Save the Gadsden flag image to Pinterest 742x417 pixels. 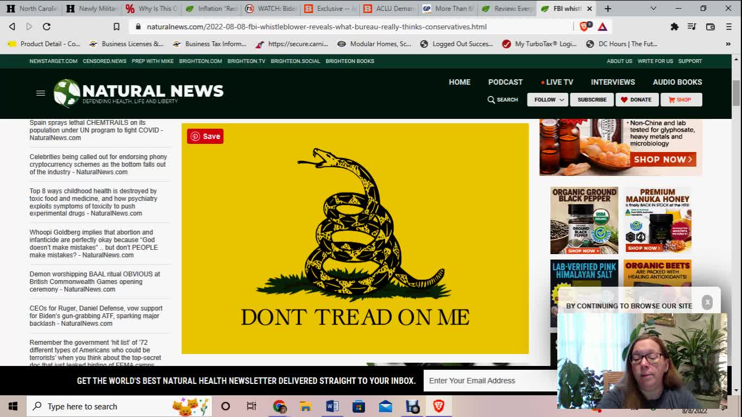pyautogui.click(x=205, y=136)
